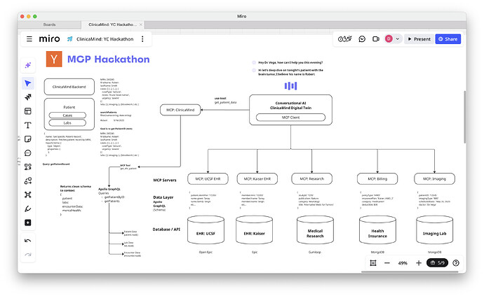
Task: Select the Pen drawing tool
Action: pos(28,209)
